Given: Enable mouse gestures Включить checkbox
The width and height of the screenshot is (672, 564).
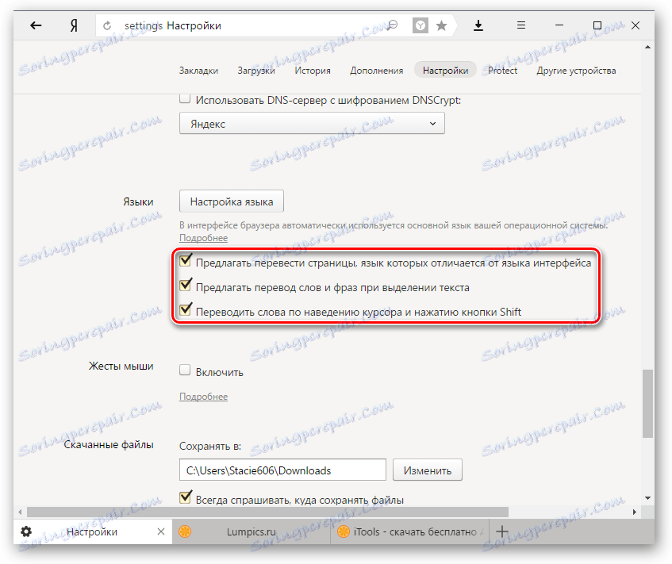Looking at the screenshot, I should tap(185, 370).
